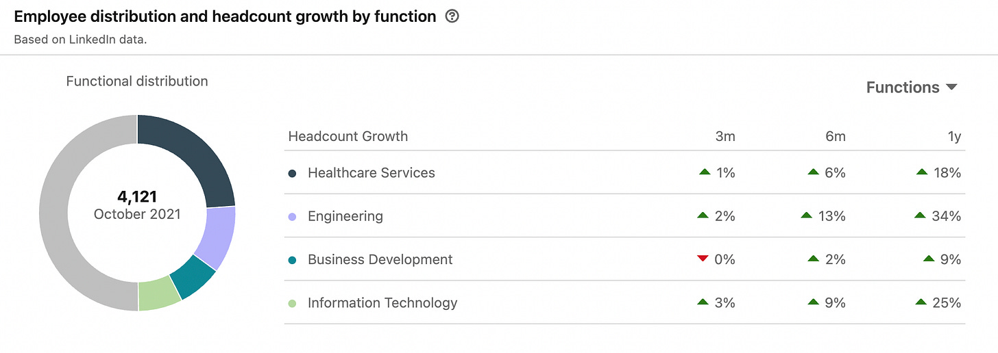Click the Business Development legend dot
The image size is (998, 353).
pos(293,260)
